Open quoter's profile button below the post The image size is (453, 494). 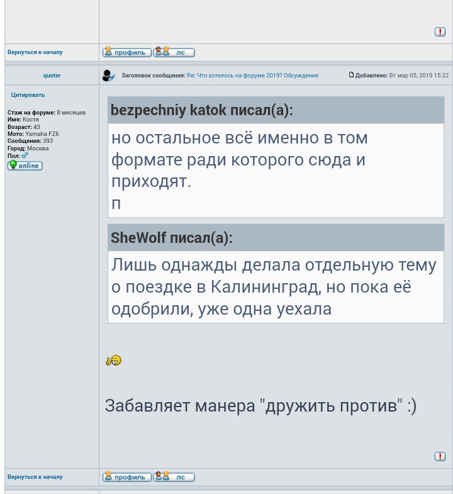pyautogui.click(x=127, y=476)
